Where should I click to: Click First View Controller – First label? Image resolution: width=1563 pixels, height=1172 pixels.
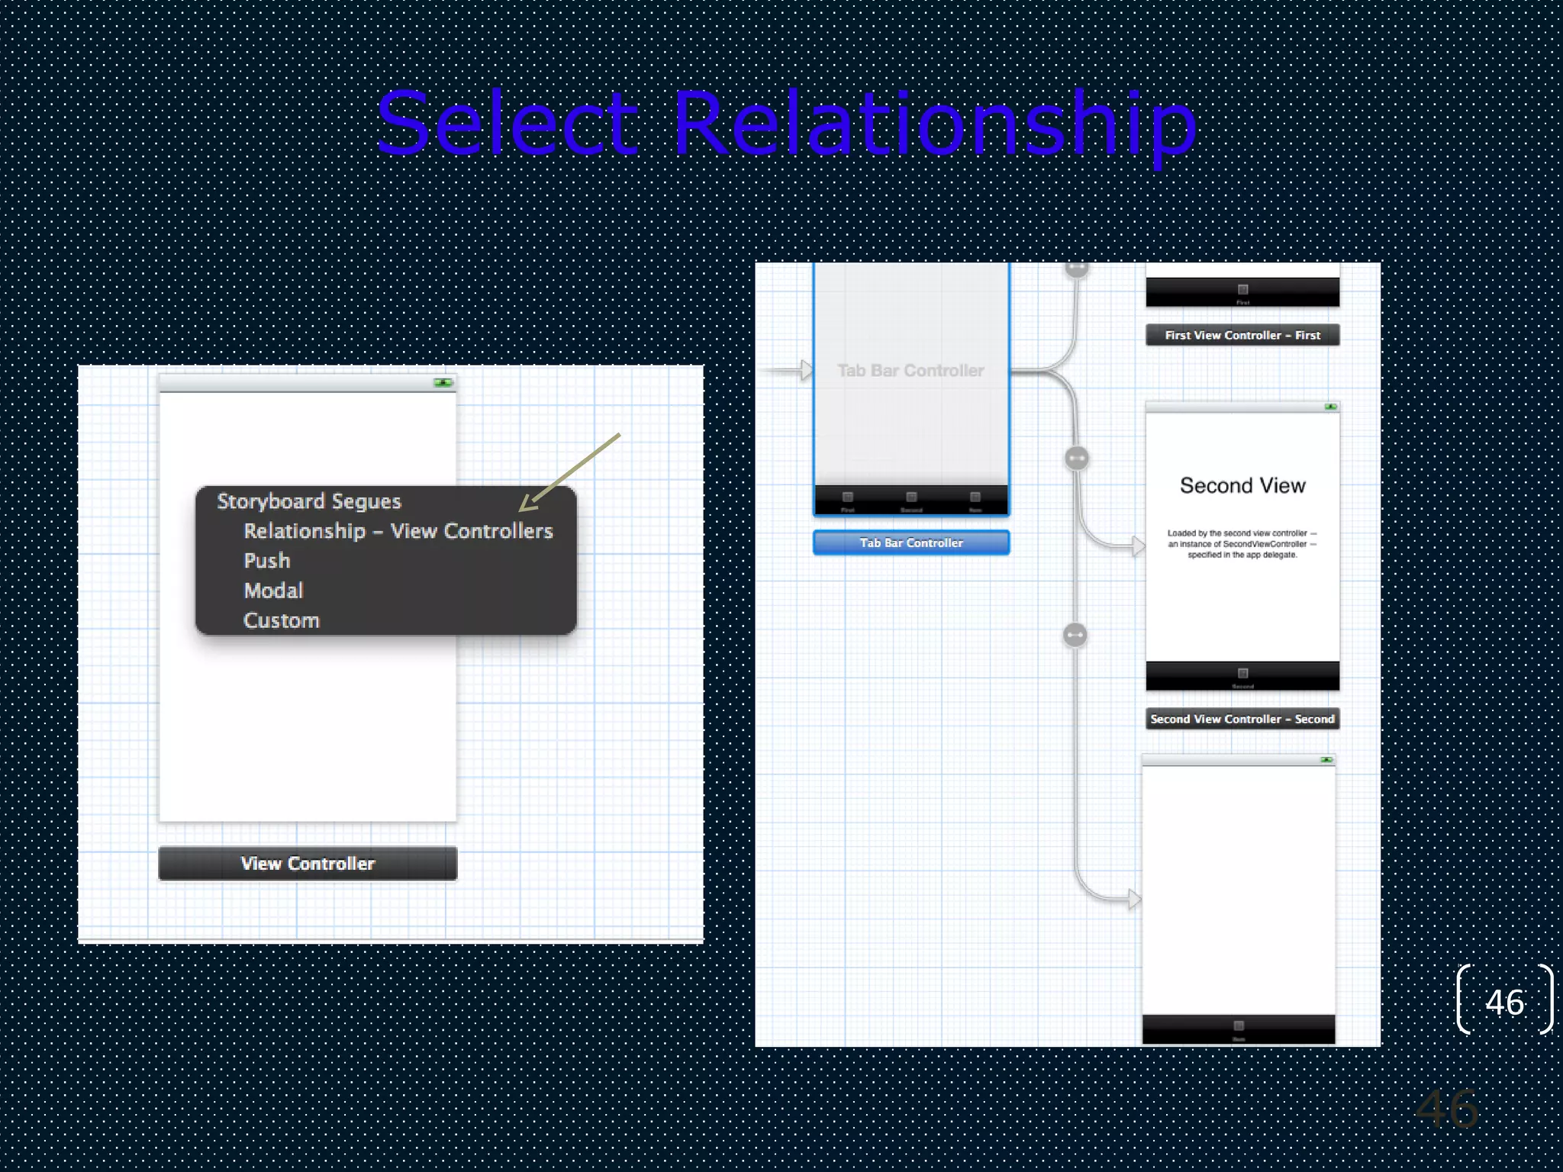click(1242, 335)
